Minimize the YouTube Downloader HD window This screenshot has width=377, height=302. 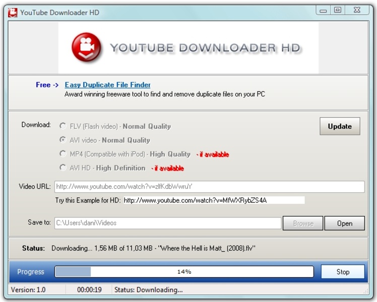[x=323, y=11]
